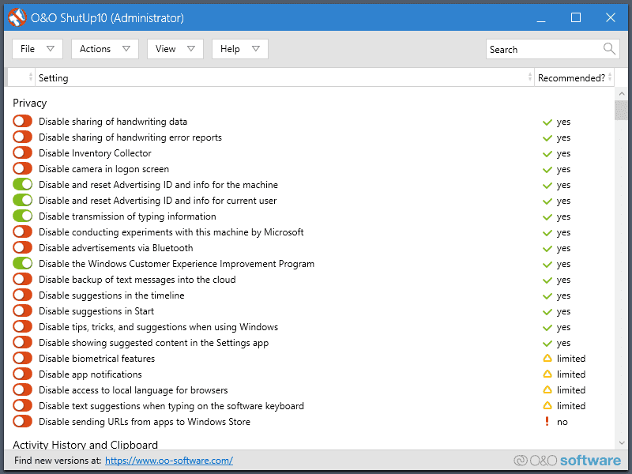Viewport: 632px width, 474px height.
Task: Turn off Advertising ID for the machine toggle
Action: coord(22,184)
